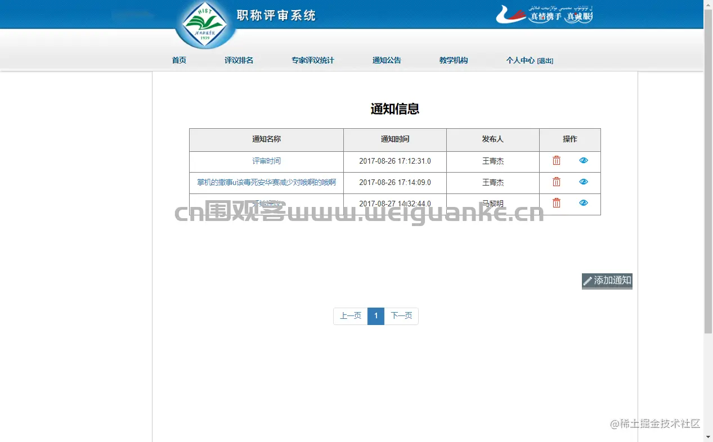
Task: Delete the notice published by 马黎明
Action: 557,203
